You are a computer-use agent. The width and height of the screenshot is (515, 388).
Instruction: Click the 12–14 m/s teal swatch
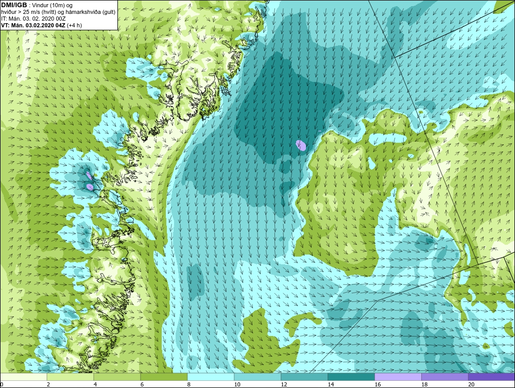pyautogui.click(x=304, y=377)
